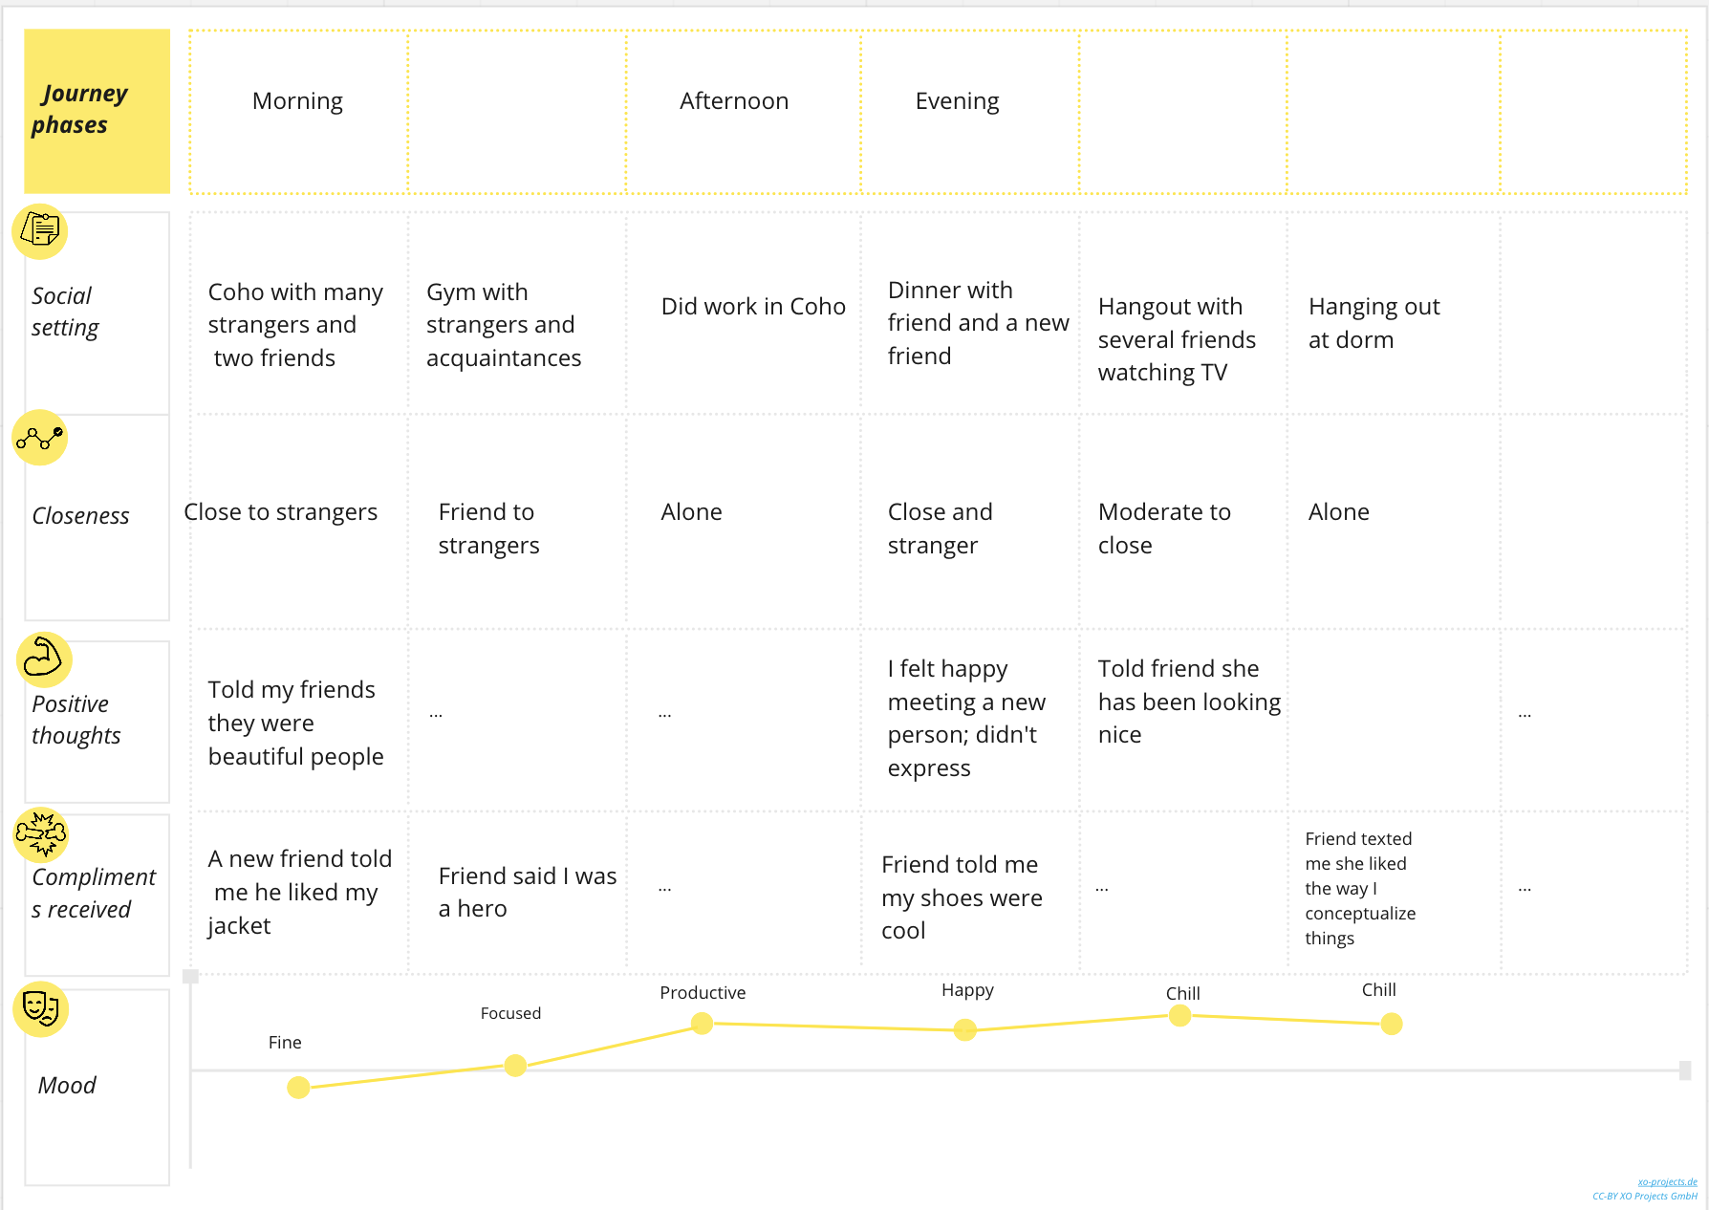Click the Compliments received icon
Screen dimensions: 1709x1210
pos(41,834)
